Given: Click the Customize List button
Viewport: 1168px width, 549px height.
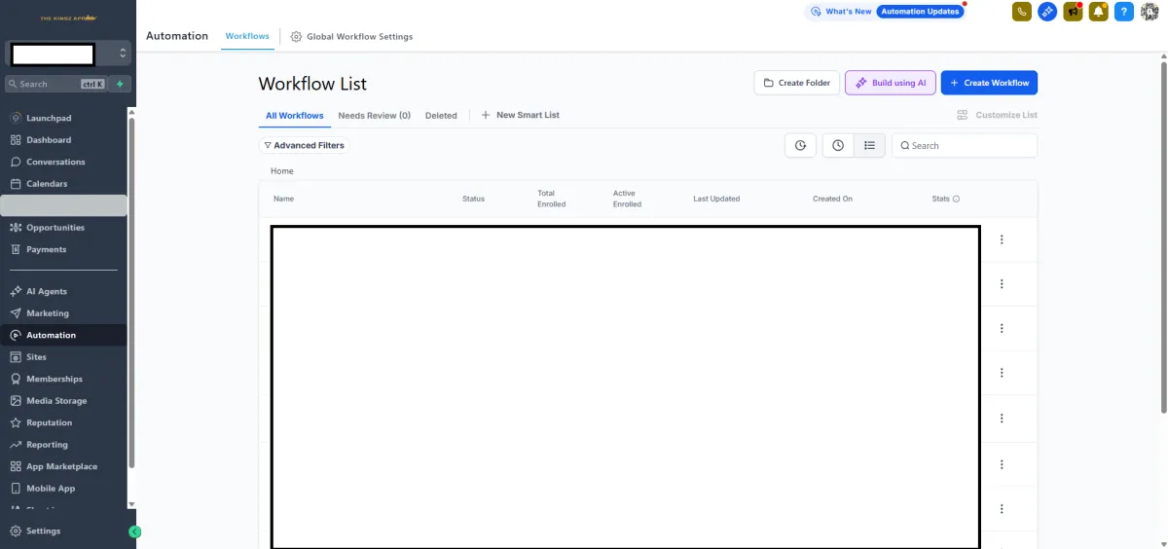Looking at the screenshot, I should 997,115.
